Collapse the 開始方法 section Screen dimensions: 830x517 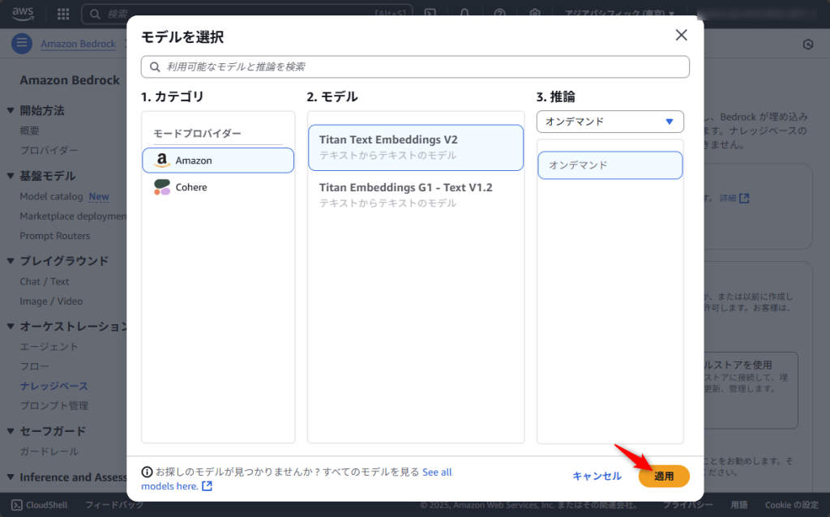tap(11, 110)
